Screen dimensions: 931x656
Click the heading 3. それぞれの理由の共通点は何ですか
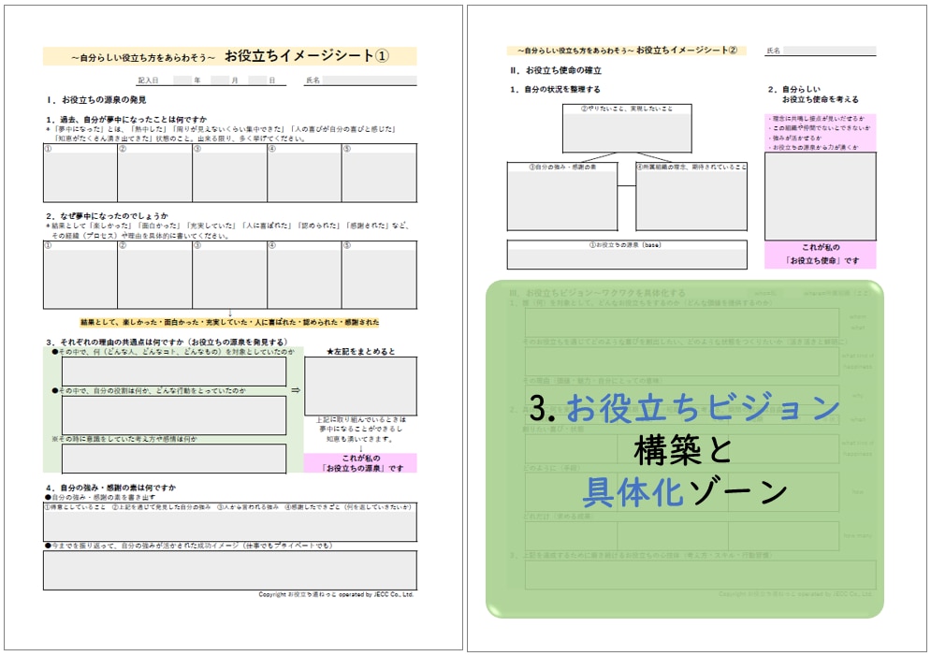pyautogui.click(x=167, y=342)
